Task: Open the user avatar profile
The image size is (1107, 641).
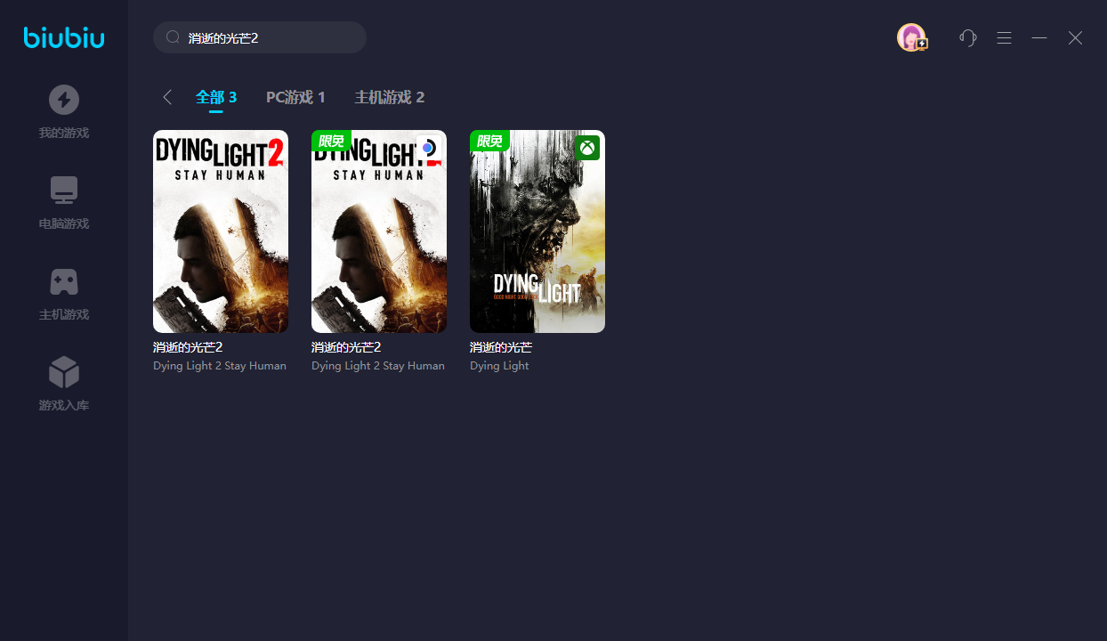Action: [910, 37]
